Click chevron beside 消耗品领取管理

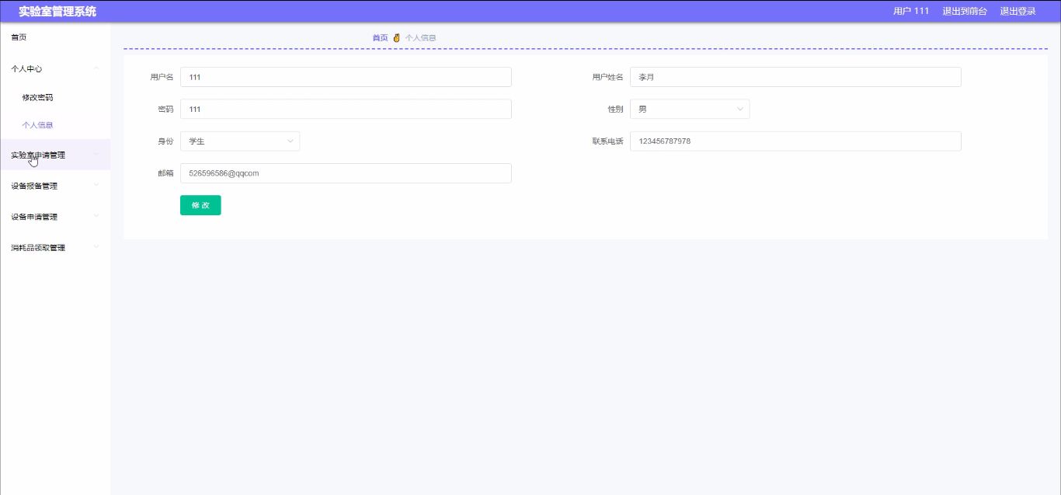point(96,247)
